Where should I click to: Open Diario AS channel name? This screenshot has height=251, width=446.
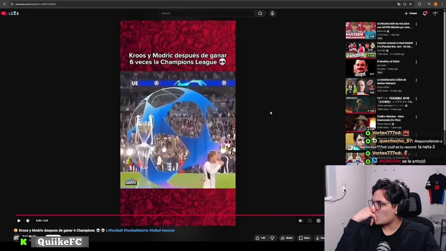click(x=381, y=31)
